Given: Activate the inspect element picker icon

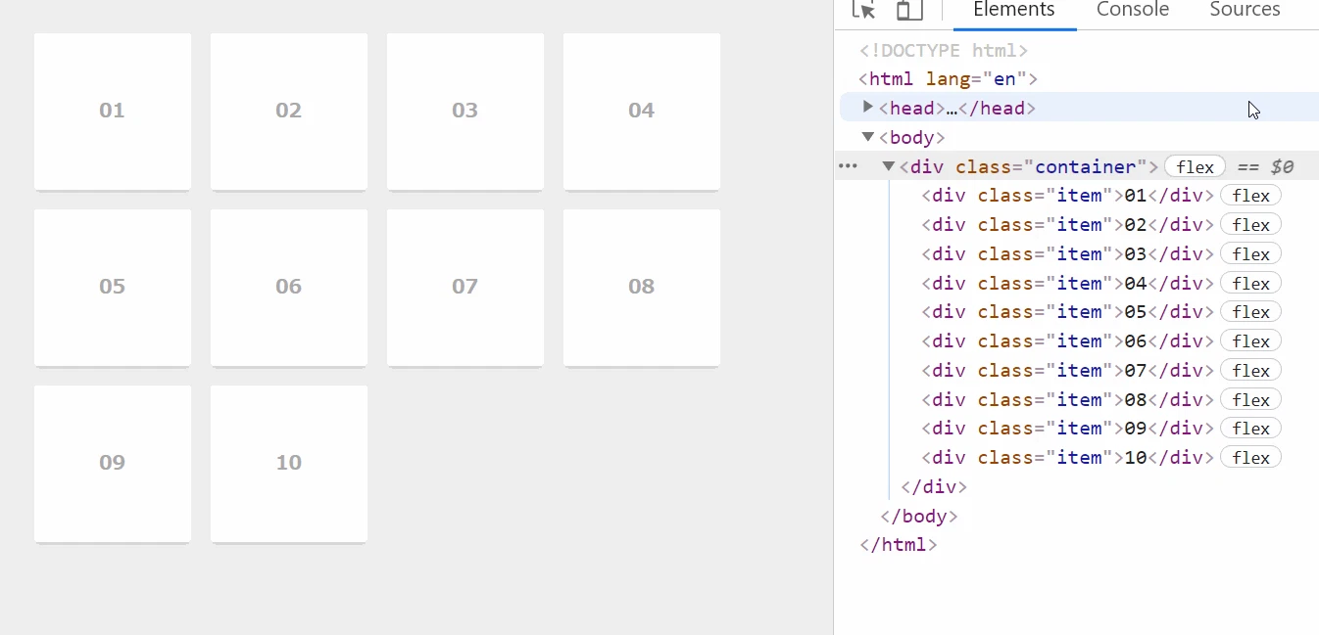Looking at the screenshot, I should (x=863, y=10).
